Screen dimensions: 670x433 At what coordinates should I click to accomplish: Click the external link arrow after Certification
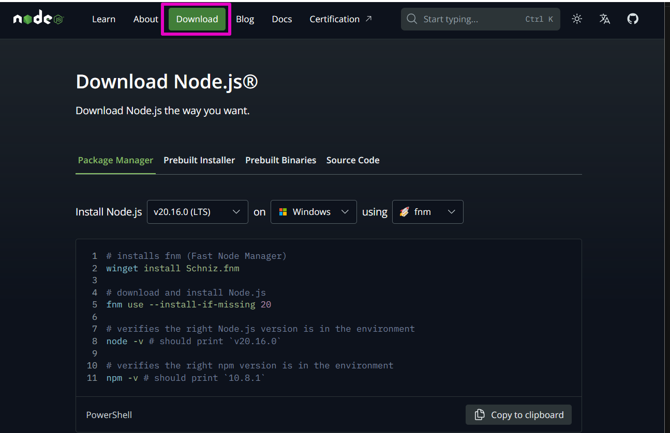tap(368, 19)
